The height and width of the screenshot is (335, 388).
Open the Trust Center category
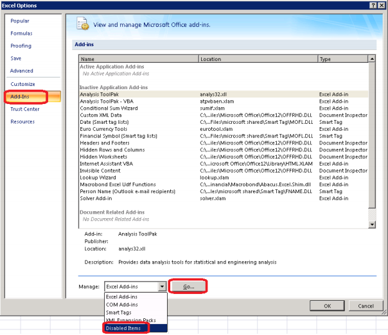tap(25, 109)
